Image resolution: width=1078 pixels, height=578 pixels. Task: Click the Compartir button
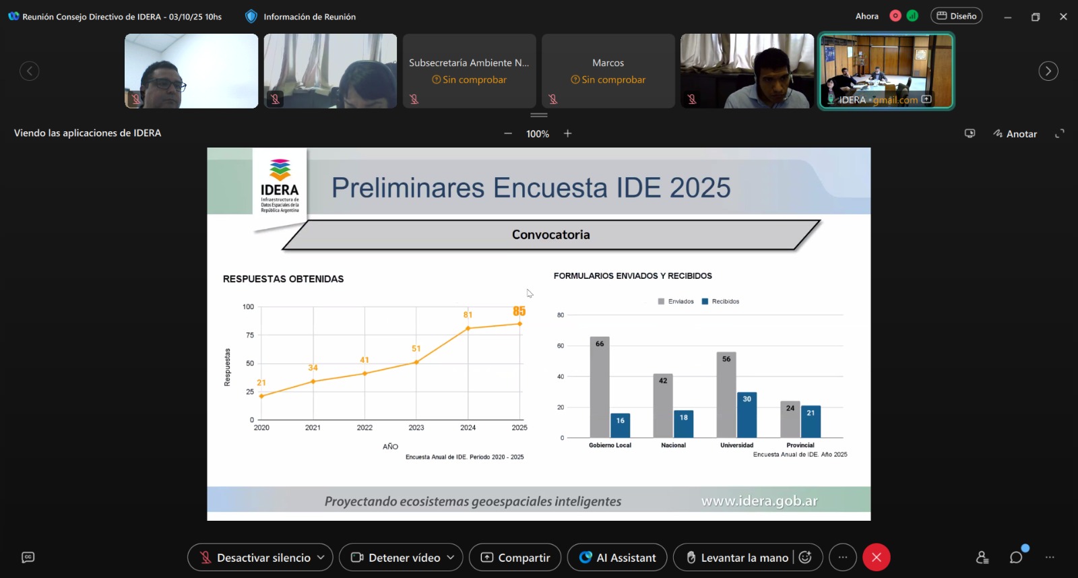515,557
